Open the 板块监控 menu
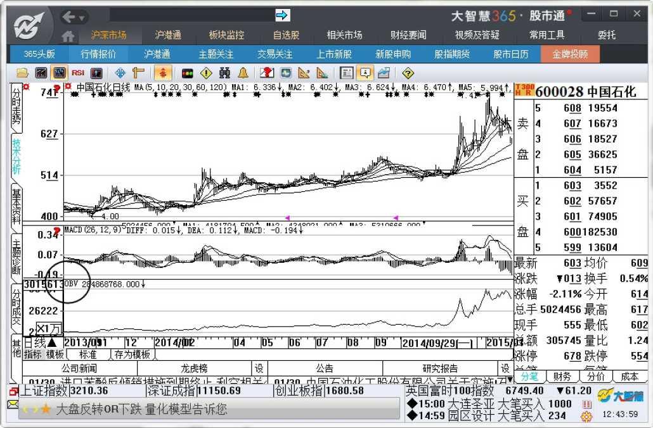The height and width of the screenshot is (428, 653). point(226,35)
